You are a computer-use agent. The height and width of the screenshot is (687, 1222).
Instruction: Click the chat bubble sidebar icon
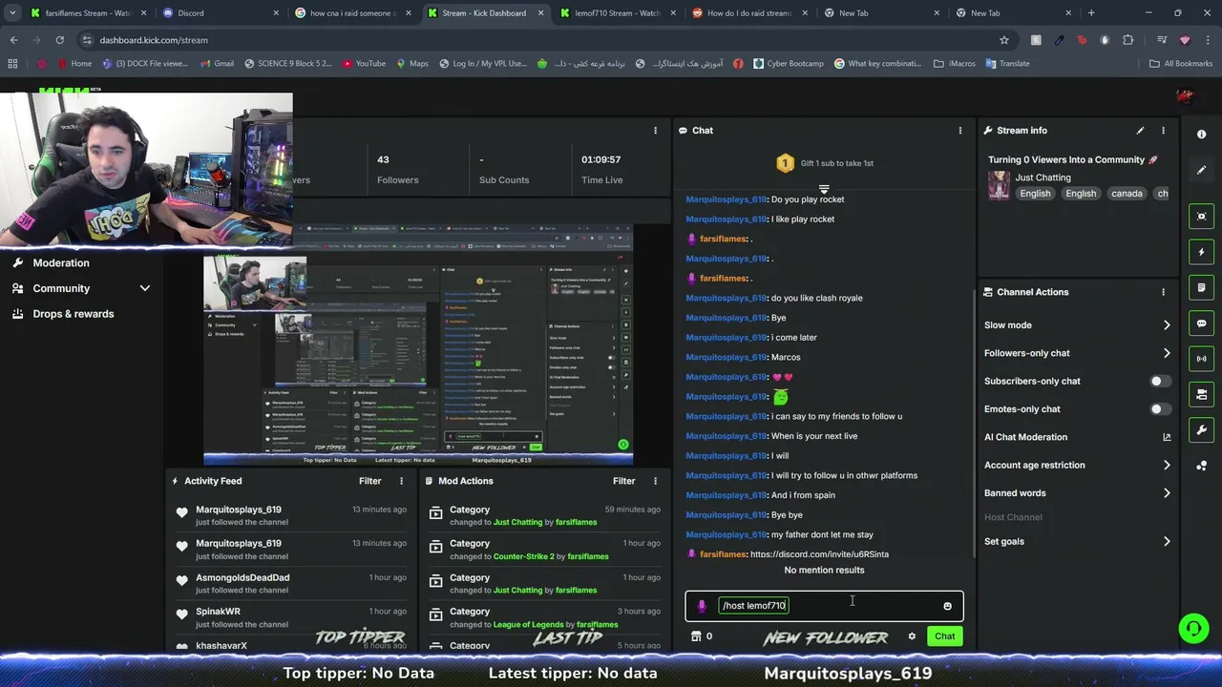pos(1202,323)
